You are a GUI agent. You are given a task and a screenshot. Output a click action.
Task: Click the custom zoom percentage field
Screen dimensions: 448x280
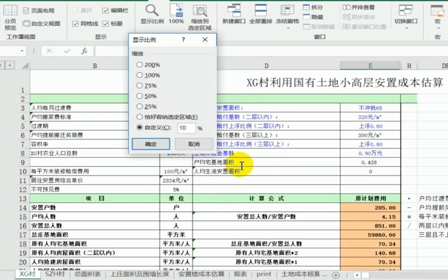coord(186,128)
